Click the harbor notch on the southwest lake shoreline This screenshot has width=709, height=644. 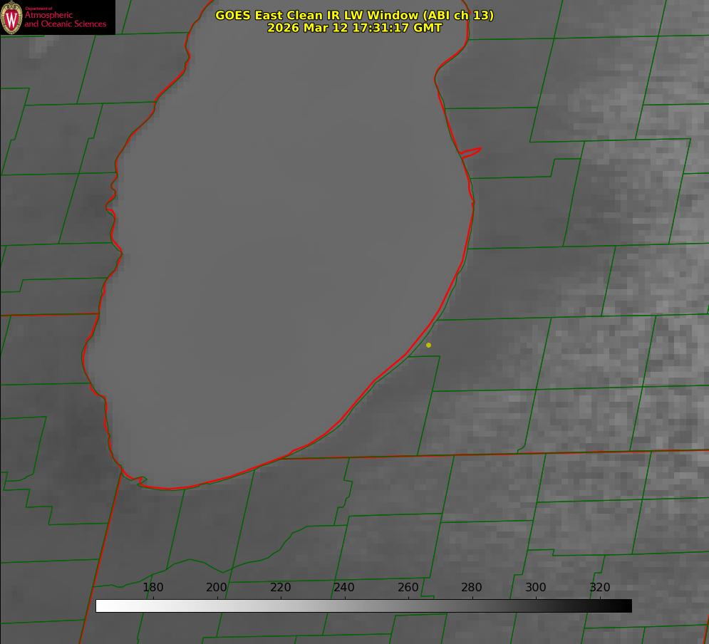140,482
